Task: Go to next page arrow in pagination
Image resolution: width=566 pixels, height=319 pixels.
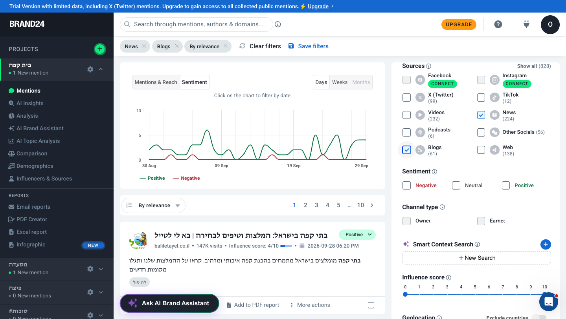Action: (x=372, y=205)
